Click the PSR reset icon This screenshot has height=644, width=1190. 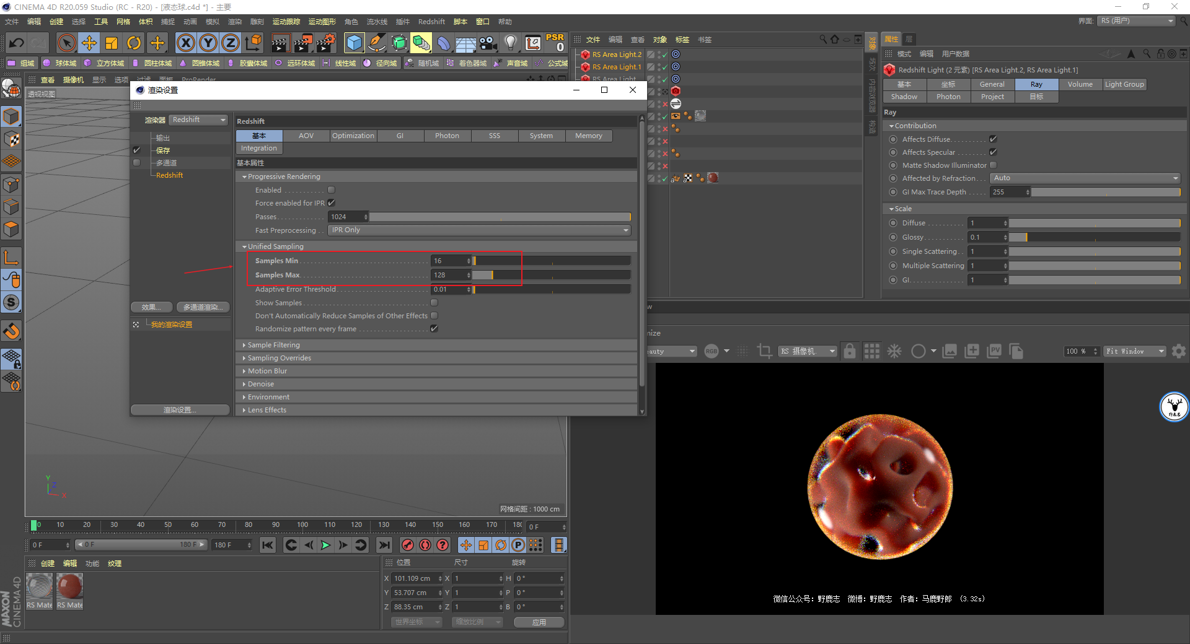point(555,43)
